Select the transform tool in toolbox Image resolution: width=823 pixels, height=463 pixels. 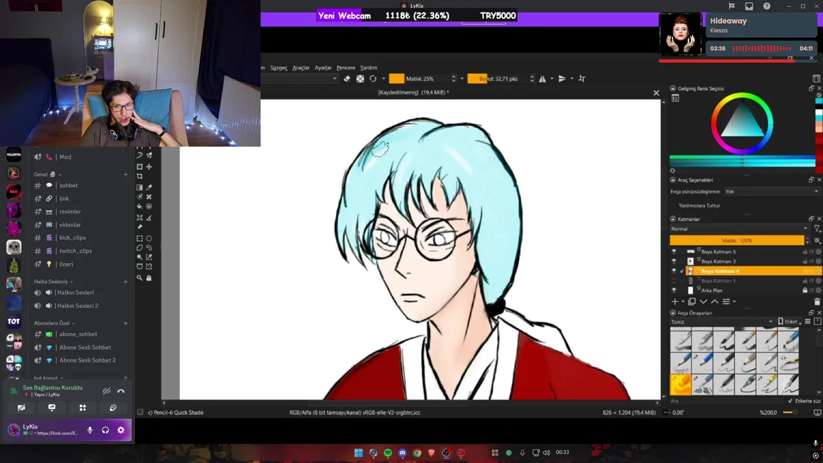coord(140,167)
